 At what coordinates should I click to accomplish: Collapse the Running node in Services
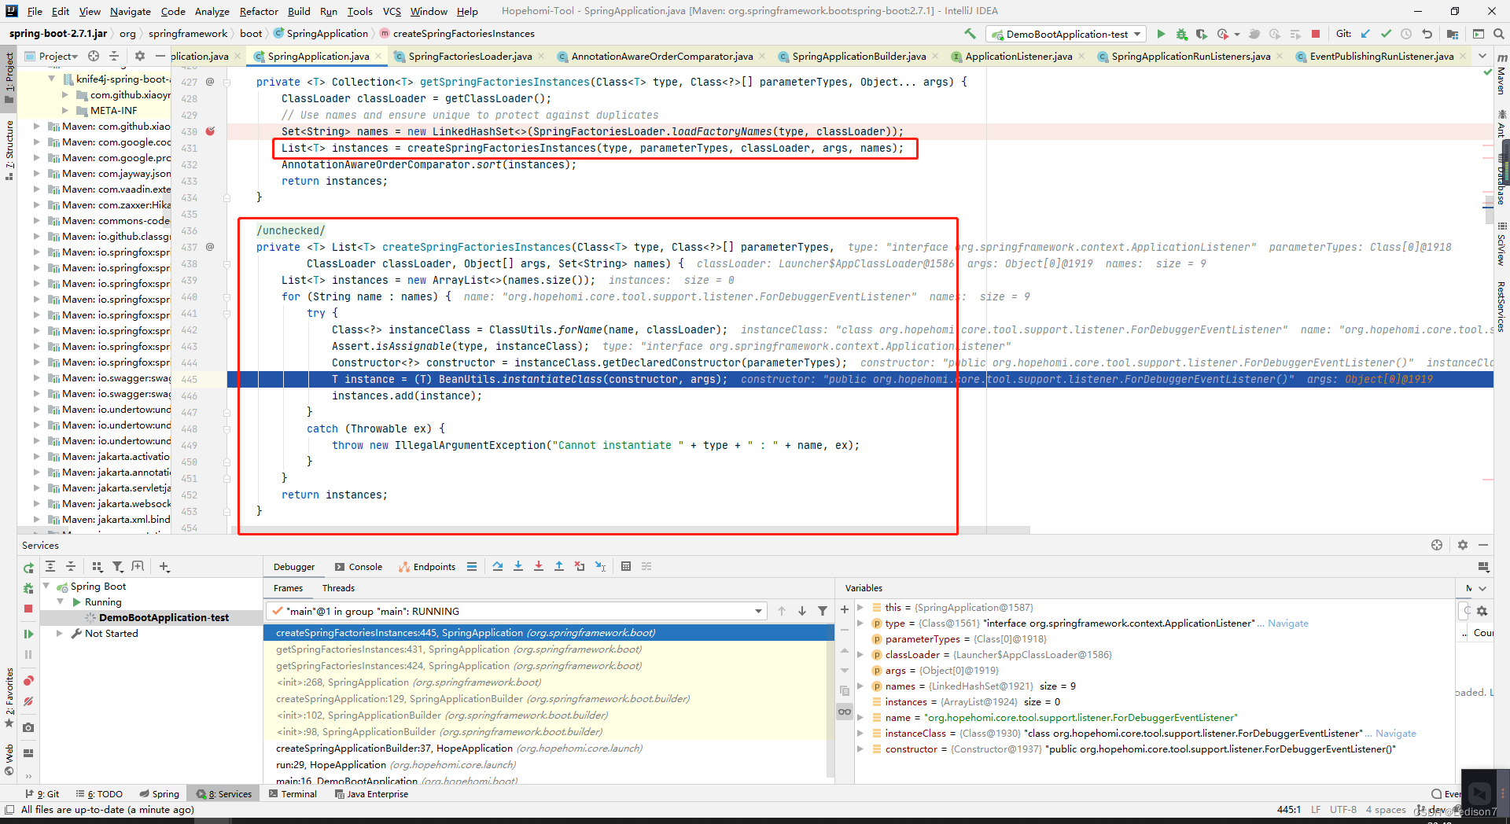(60, 601)
